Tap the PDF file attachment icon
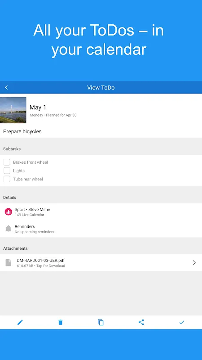This screenshot has width=202, height=360. (x=9, y=263)
